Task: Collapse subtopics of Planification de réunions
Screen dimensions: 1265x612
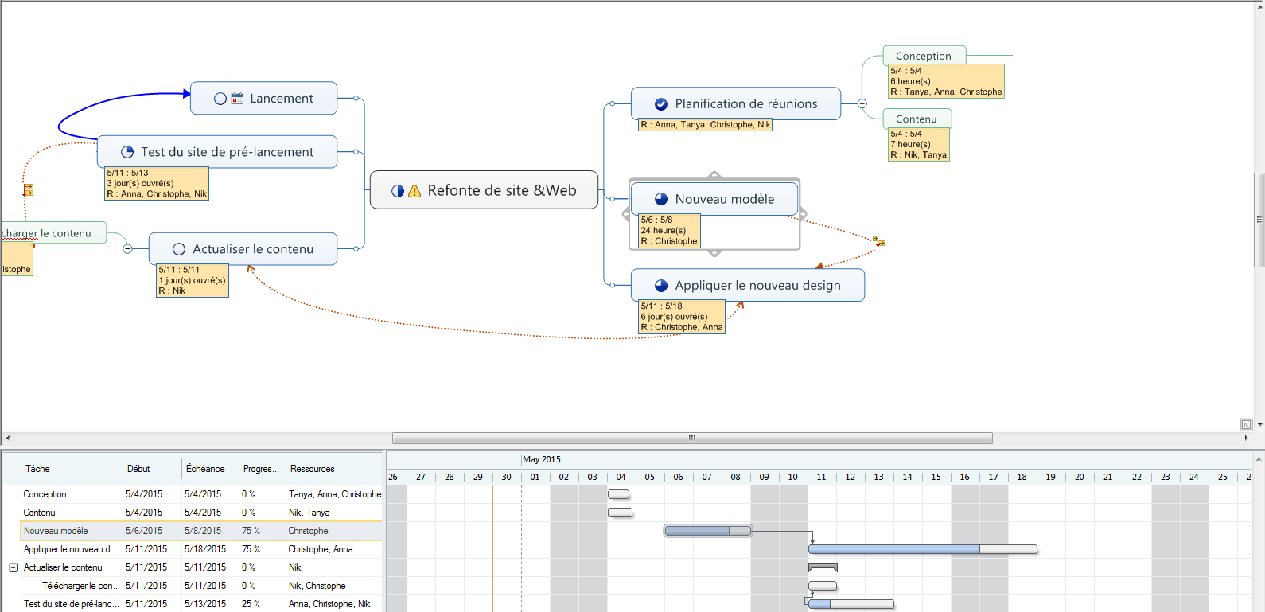Action: [x=862, y=103]
